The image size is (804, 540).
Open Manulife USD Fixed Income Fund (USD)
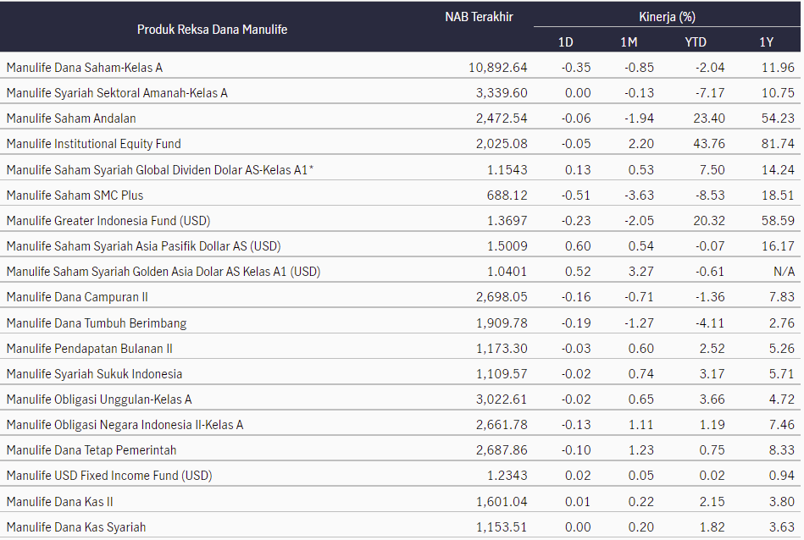pyautogui.click(x=109, y=476)
